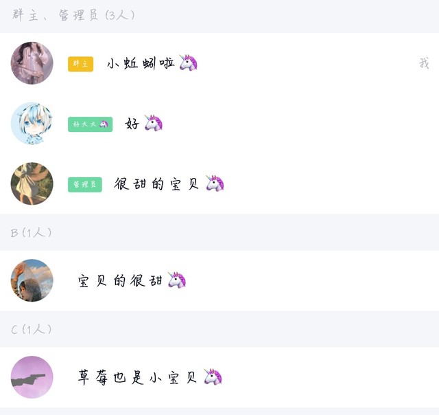439x415 pixels.
Task: Tap unicorn emoji beside 小蚯蚓啦
Action: tap(189, 63)
